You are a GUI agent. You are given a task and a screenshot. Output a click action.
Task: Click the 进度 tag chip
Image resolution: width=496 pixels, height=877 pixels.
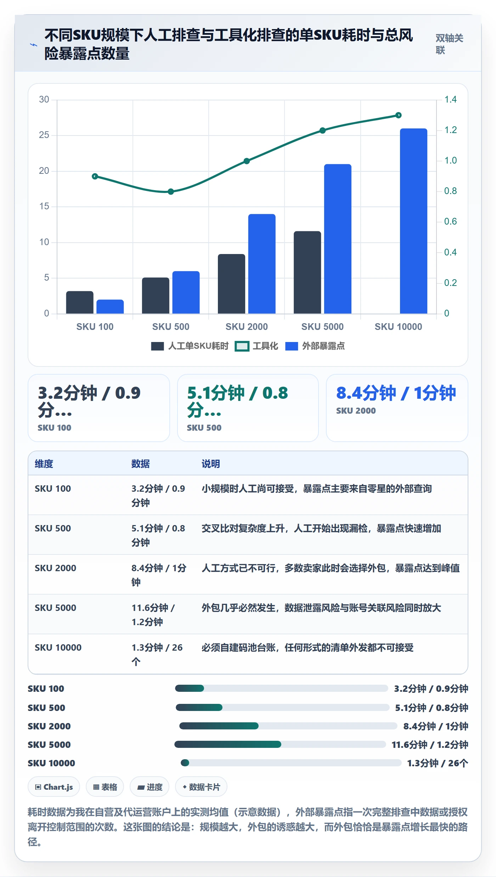tap(150, 787)
